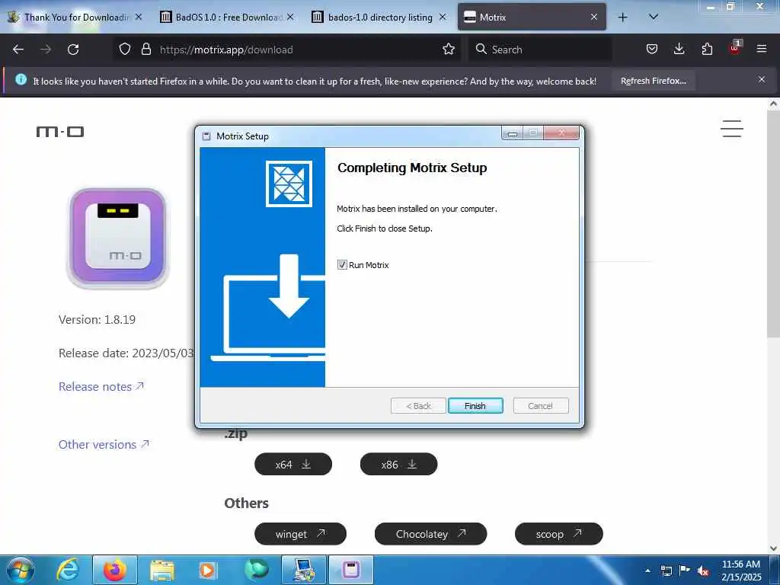The height and width of the screenshot is (585, 780).
Task: Show hidden system tray icons
Action: pyautogui.click(x=647, y=571)
